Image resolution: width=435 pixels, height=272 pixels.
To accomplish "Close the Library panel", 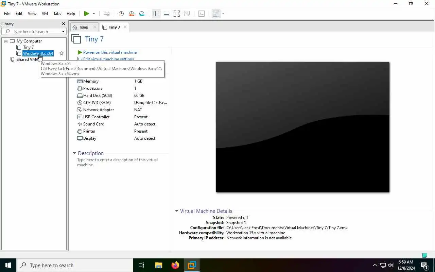I will tap(64, 24).
